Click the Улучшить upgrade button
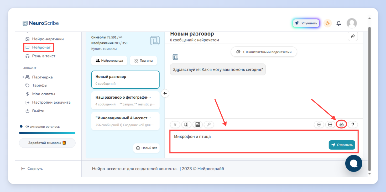The width and height of the screenshot is (386, 192). click(306, 23)
